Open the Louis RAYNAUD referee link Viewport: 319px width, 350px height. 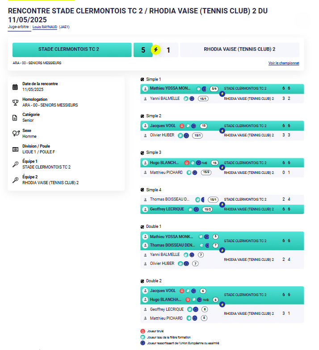(x=45, y=27)
